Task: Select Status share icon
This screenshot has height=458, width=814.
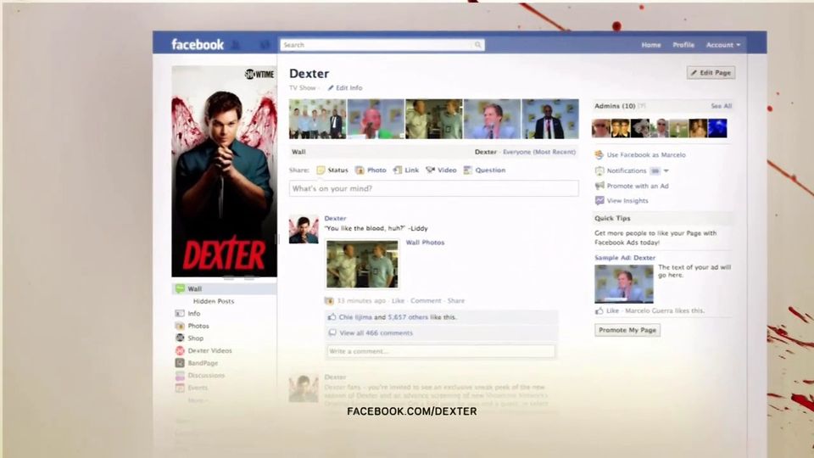Action: pos(321,170)
